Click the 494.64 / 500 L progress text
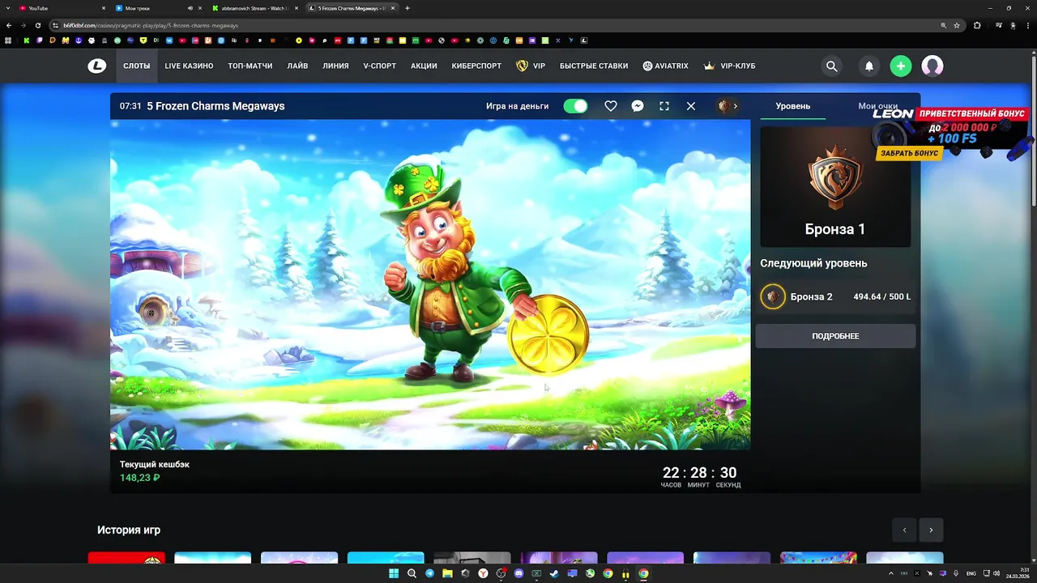This screenshot has width=1037, height=583. pyautogui.click(x=881, y=297)
